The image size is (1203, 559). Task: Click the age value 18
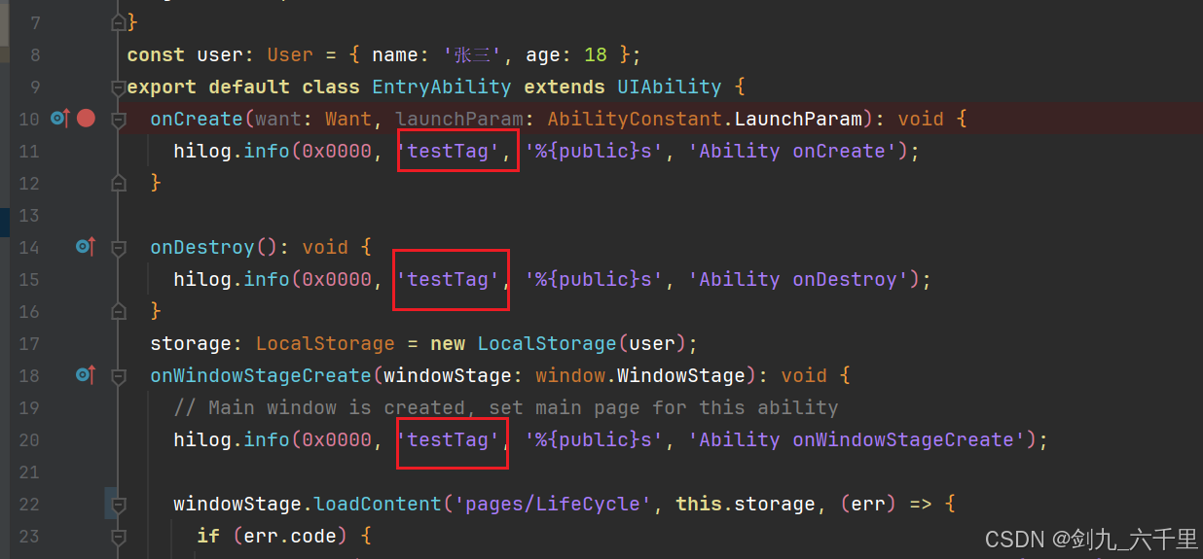(596, 54)
